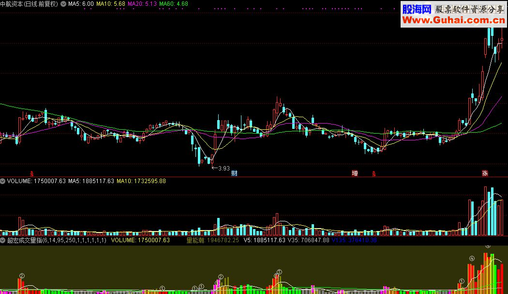The height and width of the screenshot is (294, 508).
Task: Click the MA5: 1885117.63 volume label
Action: (91, 181)
